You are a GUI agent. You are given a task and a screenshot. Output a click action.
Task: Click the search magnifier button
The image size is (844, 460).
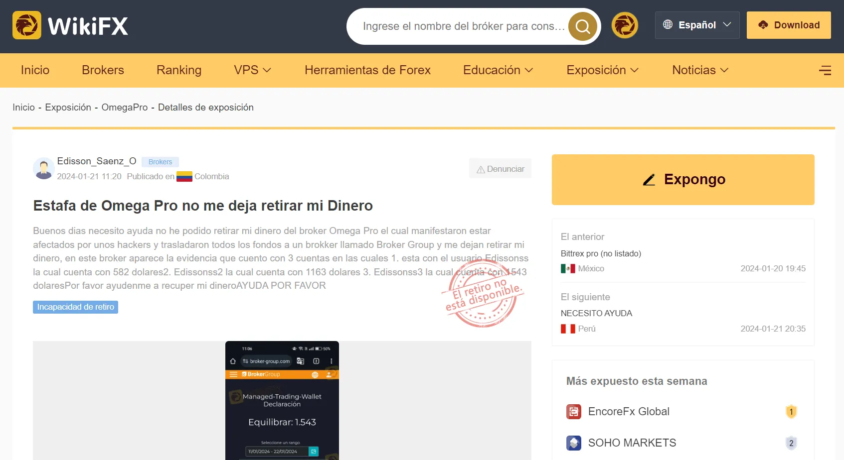[583, 26]
